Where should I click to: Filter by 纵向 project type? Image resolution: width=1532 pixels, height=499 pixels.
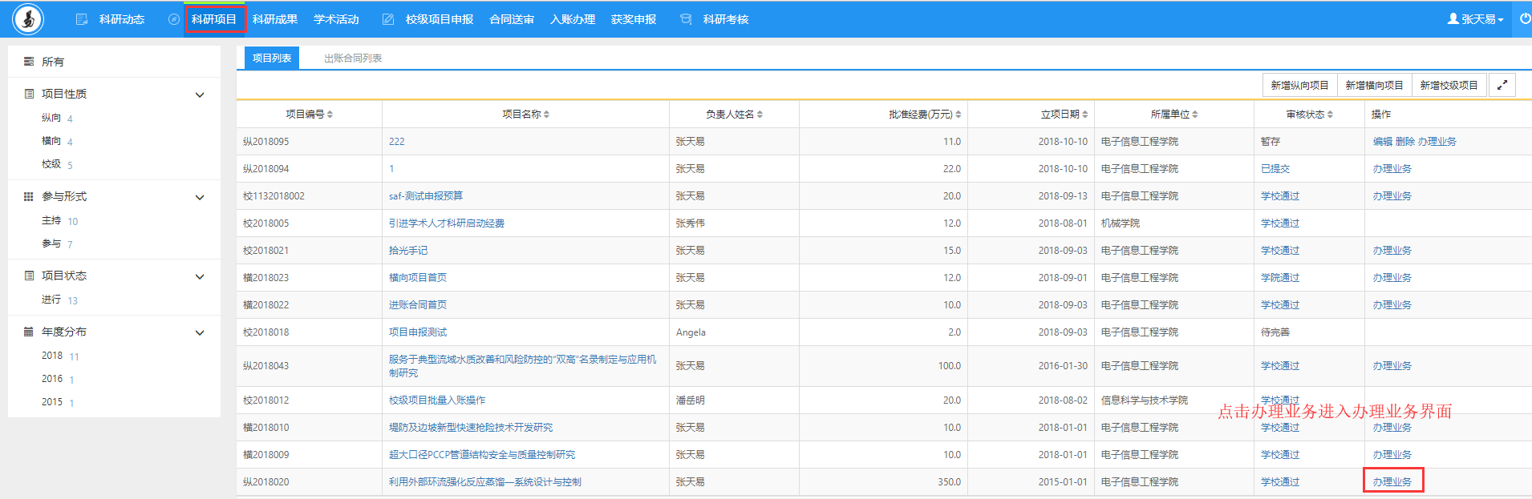pos(51,118)
